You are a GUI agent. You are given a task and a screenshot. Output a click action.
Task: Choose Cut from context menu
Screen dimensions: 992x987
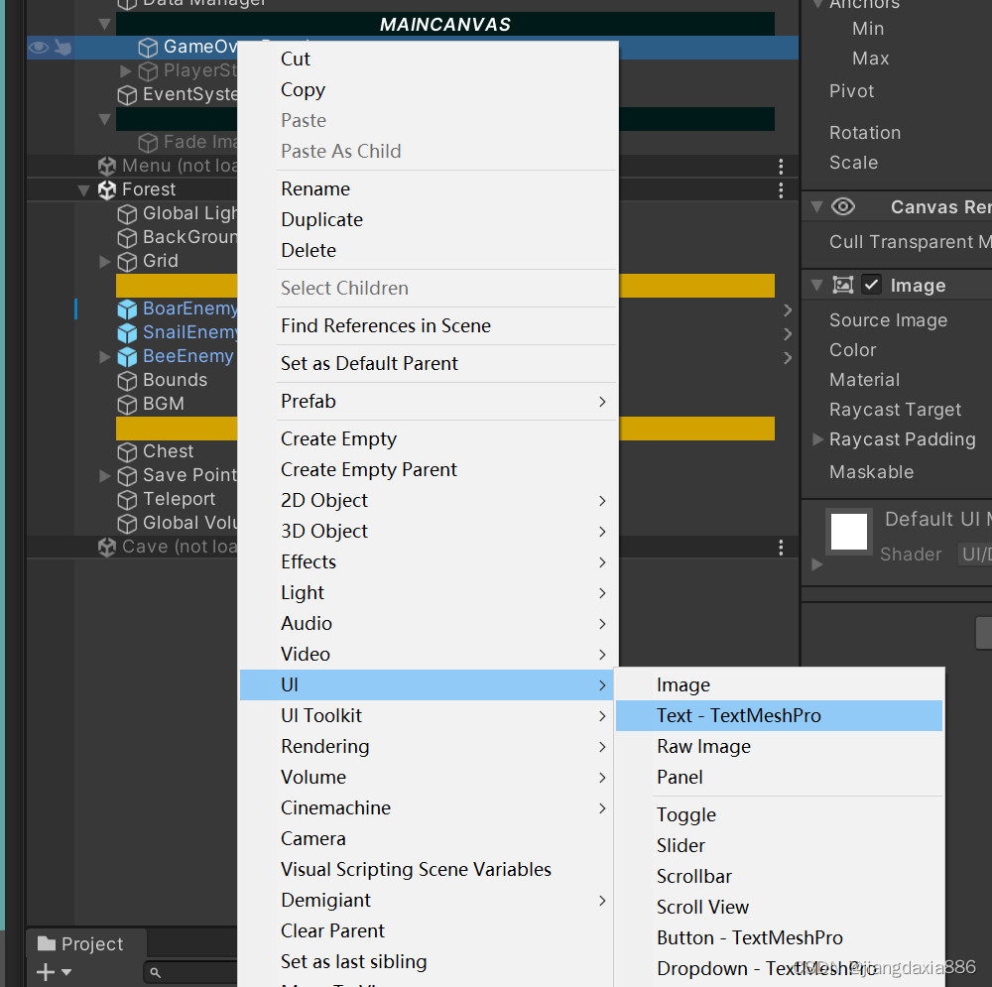coord(428,59)
